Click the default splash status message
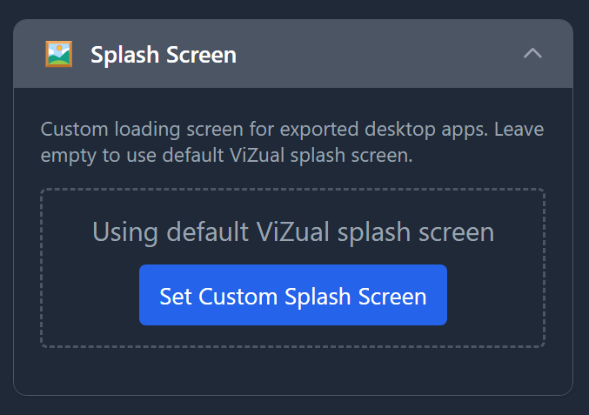Screen dimensions: 589x415 tap(293, 232)
